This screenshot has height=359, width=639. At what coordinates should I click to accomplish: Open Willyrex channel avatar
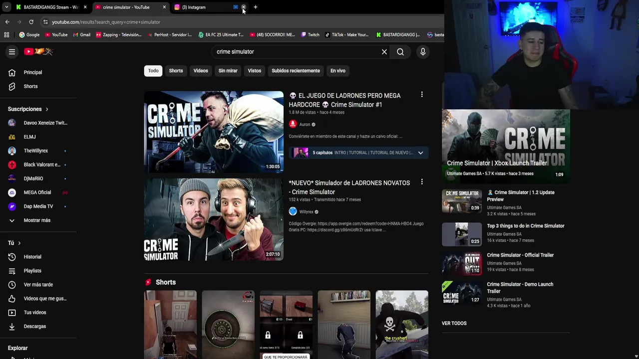293,211
